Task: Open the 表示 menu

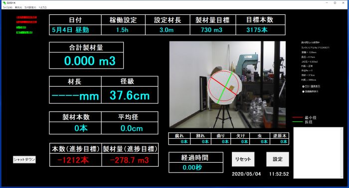Action: (18, 7)
